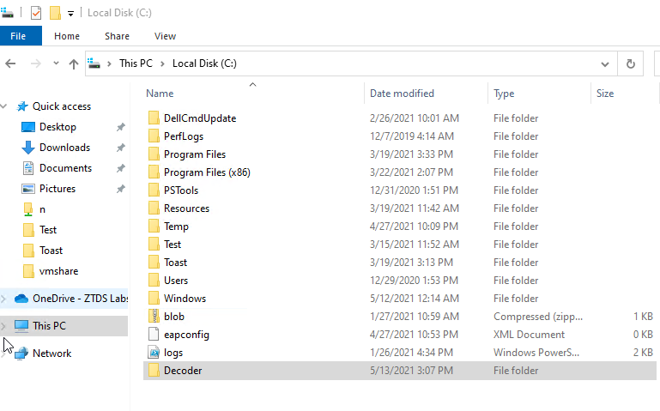660x411 pixels.
Task: Select the Toast folder name in file list
Action: tap(176, 263)
